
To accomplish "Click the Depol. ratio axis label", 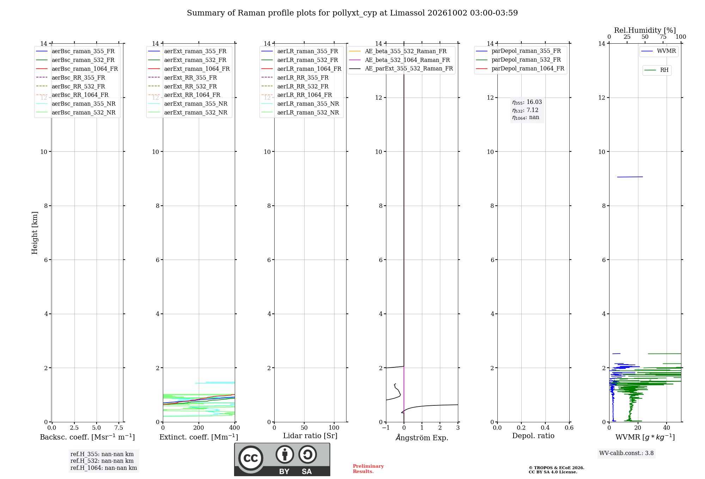I will coord(533,436).
